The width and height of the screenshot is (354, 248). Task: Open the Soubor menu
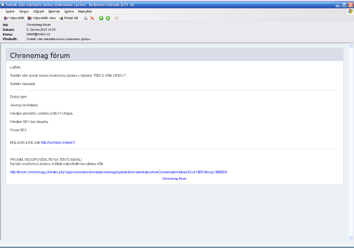click(10, 11)
